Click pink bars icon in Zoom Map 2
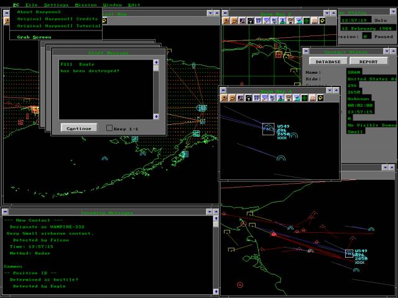This screenshot has width=398, height=298. tap(315, 20)
